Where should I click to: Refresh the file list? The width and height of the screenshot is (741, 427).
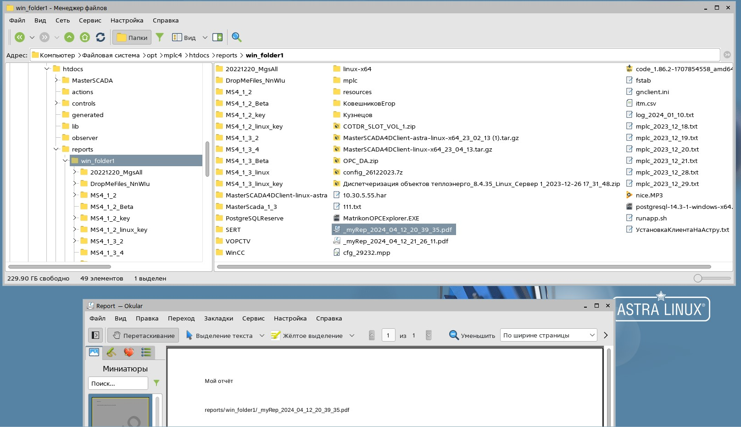(100, 38)
